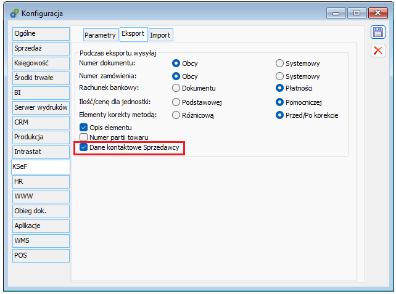The width and height of the screenshot is (396, 294).
Task: Open the Ogólne configuration section
Action: pyautogui.click(x=41, y=33)
